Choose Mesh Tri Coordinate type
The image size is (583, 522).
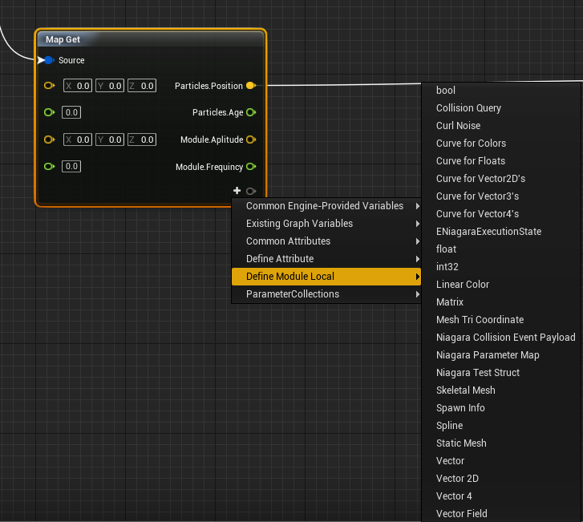(x=501, y=320)
